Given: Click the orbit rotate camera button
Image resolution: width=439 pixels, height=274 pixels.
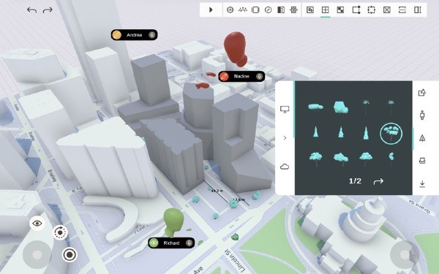Looking at the screenshot, I should coord(60,232).
